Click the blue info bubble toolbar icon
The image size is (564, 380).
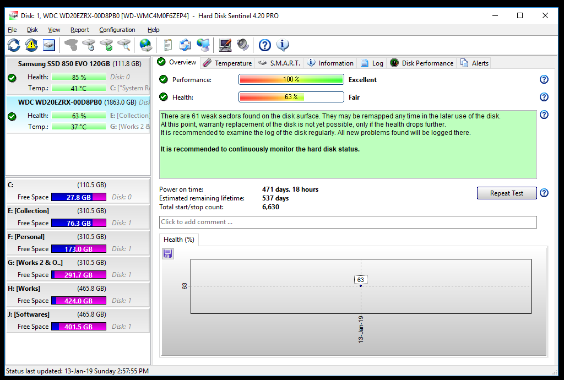point(283,45)
